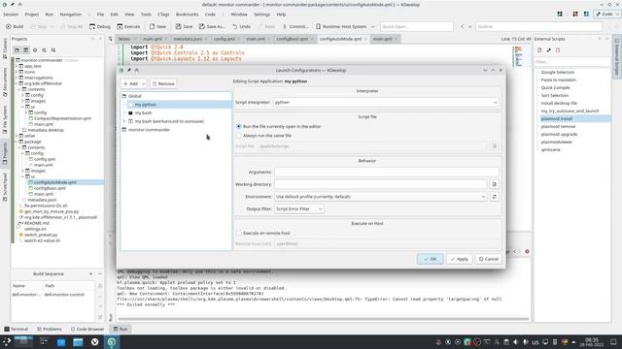This screenshot has width=622, height=349.
Task: Pin the Launch Configurations dialog
Action: pyautogui.click(x=129, y=70)
